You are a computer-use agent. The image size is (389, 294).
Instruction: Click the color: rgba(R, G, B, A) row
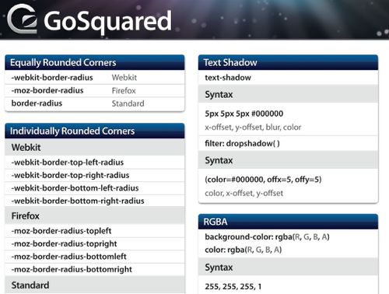coord(288,250)
